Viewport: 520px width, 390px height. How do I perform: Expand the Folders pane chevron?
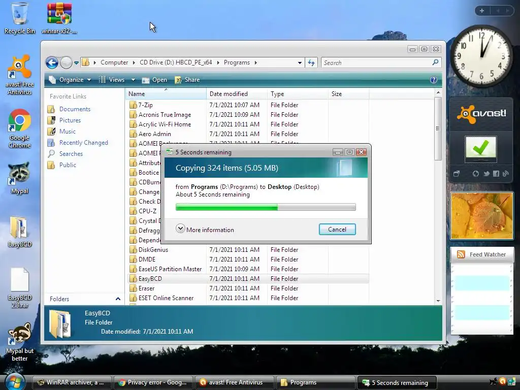(118, 299)
